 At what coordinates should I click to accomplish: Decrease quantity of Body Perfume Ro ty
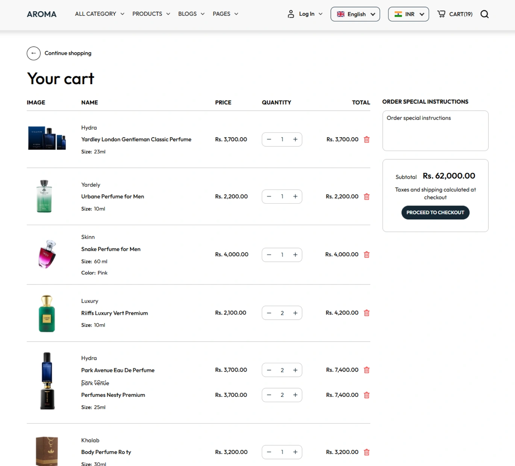pos(269,452)
